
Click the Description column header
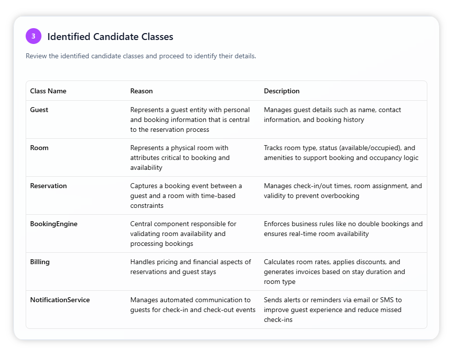[x=281, y=91]
